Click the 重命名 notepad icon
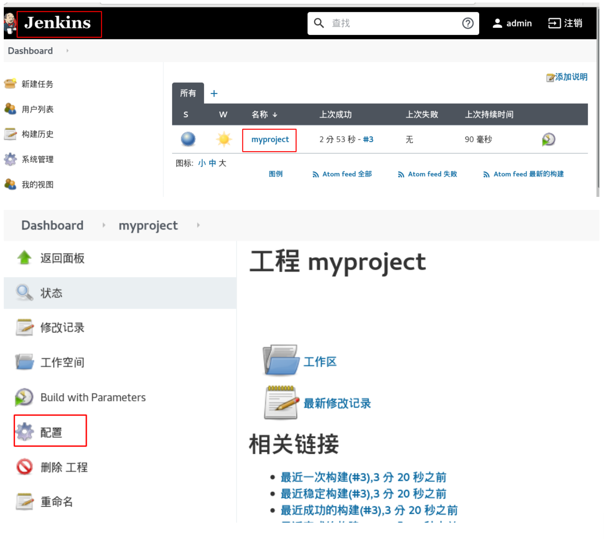Screen dimensions: 604x539 (24, 501)
